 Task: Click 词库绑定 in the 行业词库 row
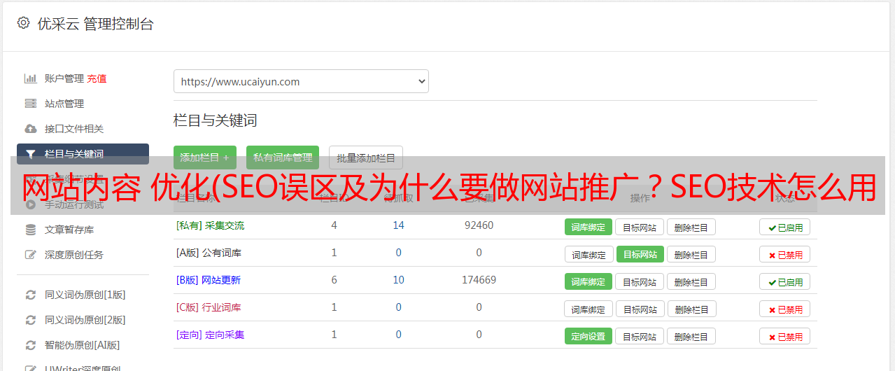point(589,309)
